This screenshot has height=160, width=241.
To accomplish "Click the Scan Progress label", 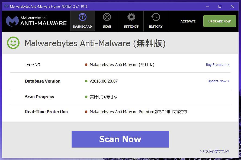I will click(x=39, y=97).
